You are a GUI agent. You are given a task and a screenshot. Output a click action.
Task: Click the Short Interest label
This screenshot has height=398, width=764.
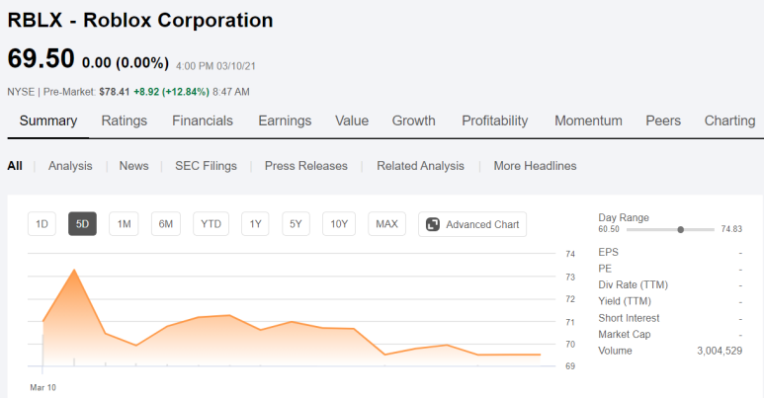629,318
